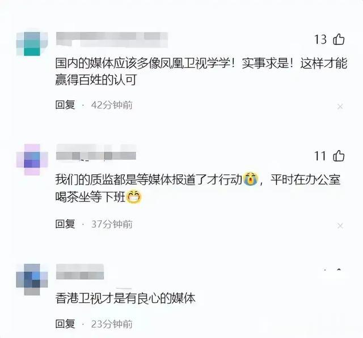Dismiss the comment posted 42分钟前
This screenshot has width=363, height=338.
pyautogui.click(x=340, y=106)
